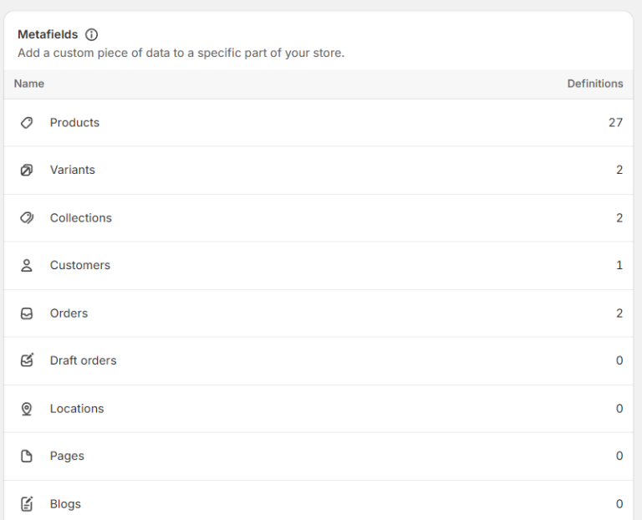Click the Products tag icon
This screenshot has height=520, width=642.
coord(27,123)
